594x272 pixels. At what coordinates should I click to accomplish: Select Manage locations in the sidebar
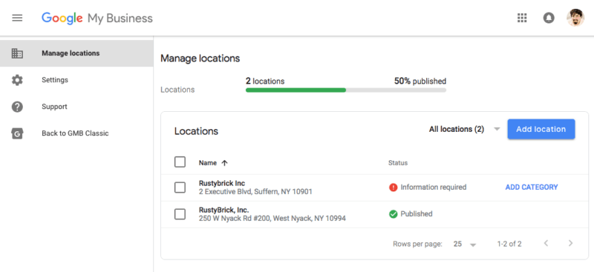point(76,53)
